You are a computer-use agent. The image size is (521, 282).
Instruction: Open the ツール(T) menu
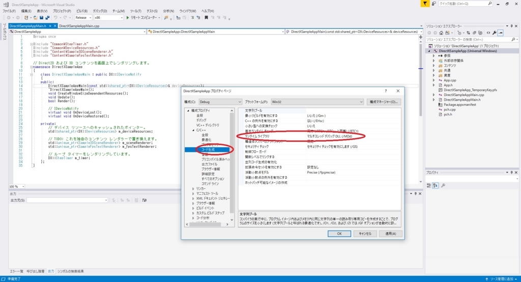tap(135, 11)
